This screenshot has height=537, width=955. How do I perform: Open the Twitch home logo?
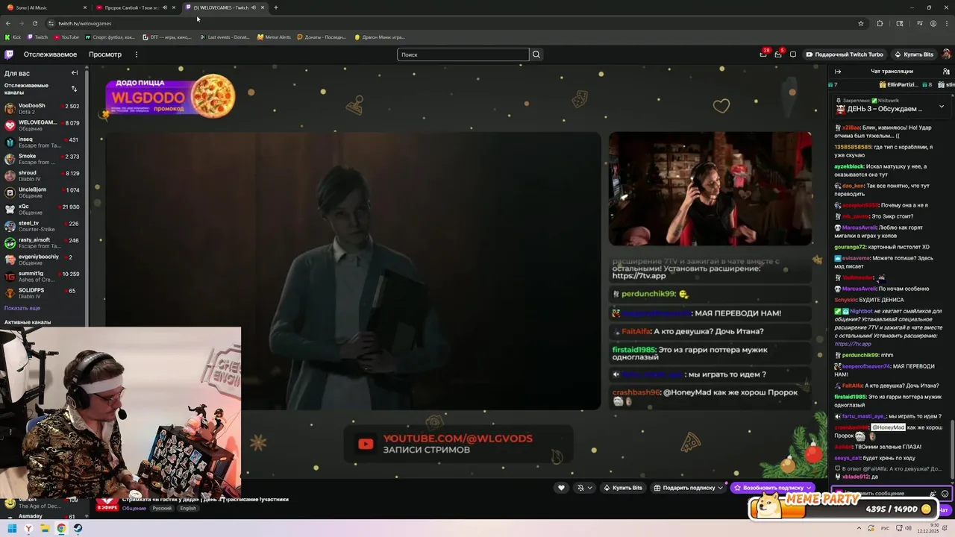(x=9, y=54)
